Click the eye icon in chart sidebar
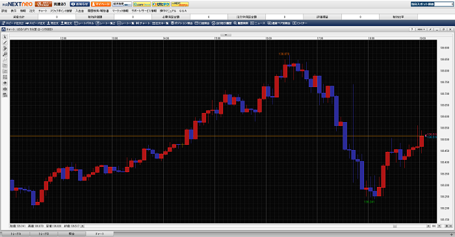Image resolution: width=455 pixels, height=237 pixels. pos(5,83)
